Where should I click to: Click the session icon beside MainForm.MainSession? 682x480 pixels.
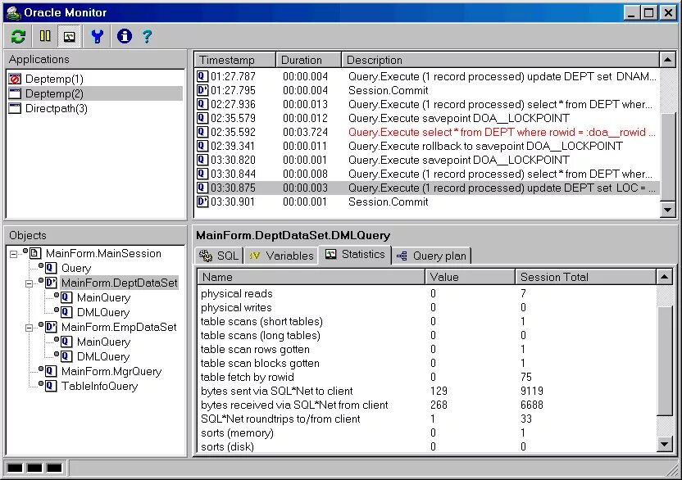coord(36,253)
